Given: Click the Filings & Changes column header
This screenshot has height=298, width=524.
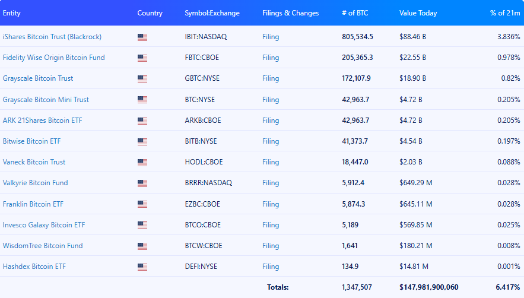Looking at the screenshot, I should [290, 13].
